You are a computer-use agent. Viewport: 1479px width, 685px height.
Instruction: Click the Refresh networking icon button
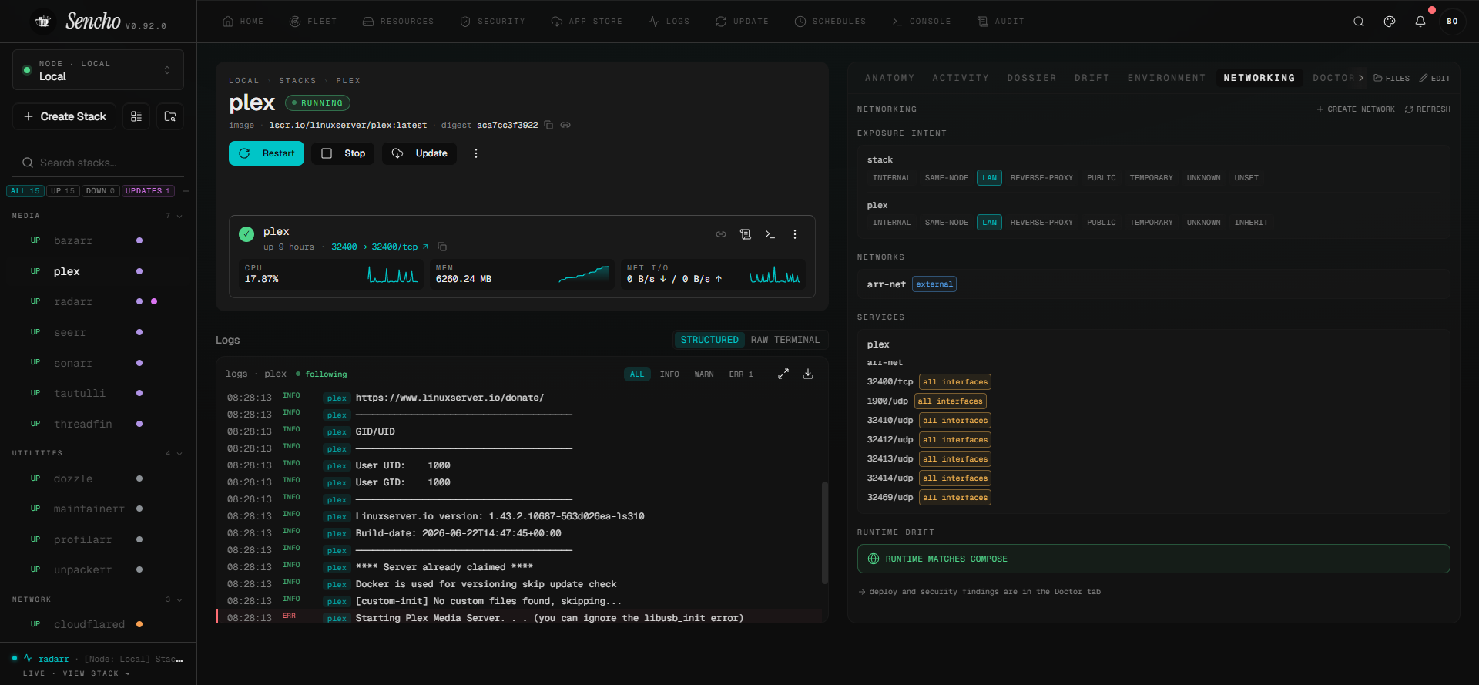(1427, 109)
